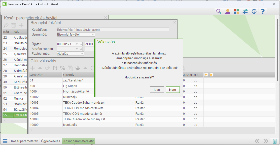Switch to the Kosár paraméterek#2 tab

tap(79, 141)
